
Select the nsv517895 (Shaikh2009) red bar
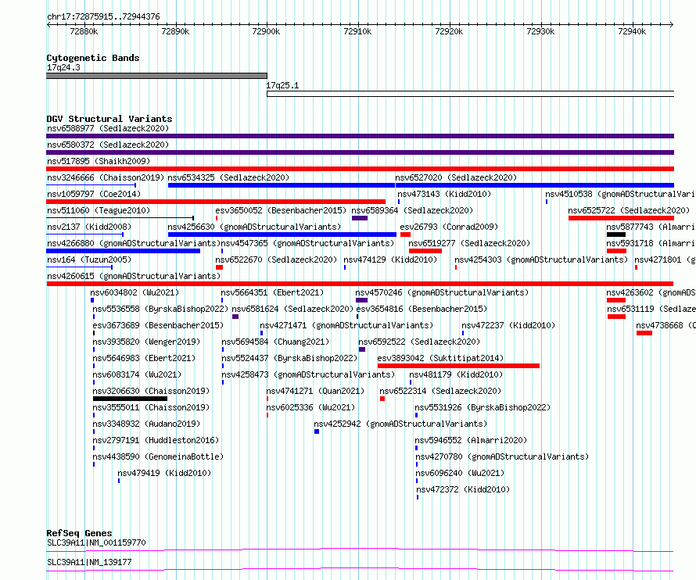[x=360, y=169]
